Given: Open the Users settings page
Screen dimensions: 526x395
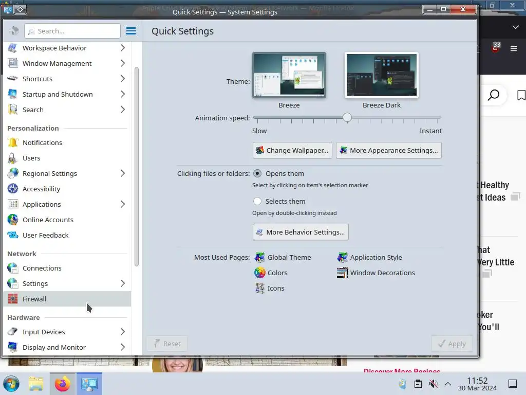Looking at the screenshot, I should [67, 158].
